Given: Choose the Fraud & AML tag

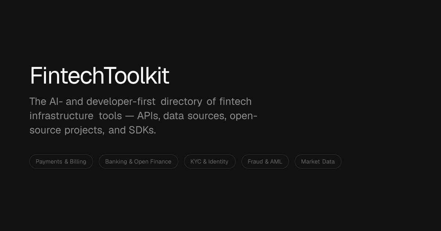Looking at the screenshot, I should pyautogui.click(x=265, y=161).
